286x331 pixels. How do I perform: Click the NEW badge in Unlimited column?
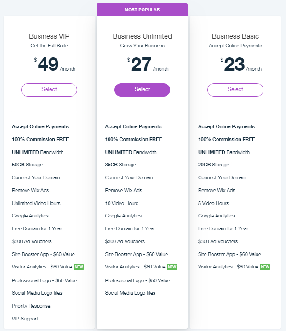click(172, 267)
